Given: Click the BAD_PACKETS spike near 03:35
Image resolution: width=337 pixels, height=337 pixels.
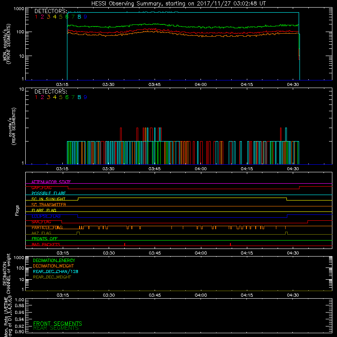Looking at the screenshot, I should [x=125, y=244].
